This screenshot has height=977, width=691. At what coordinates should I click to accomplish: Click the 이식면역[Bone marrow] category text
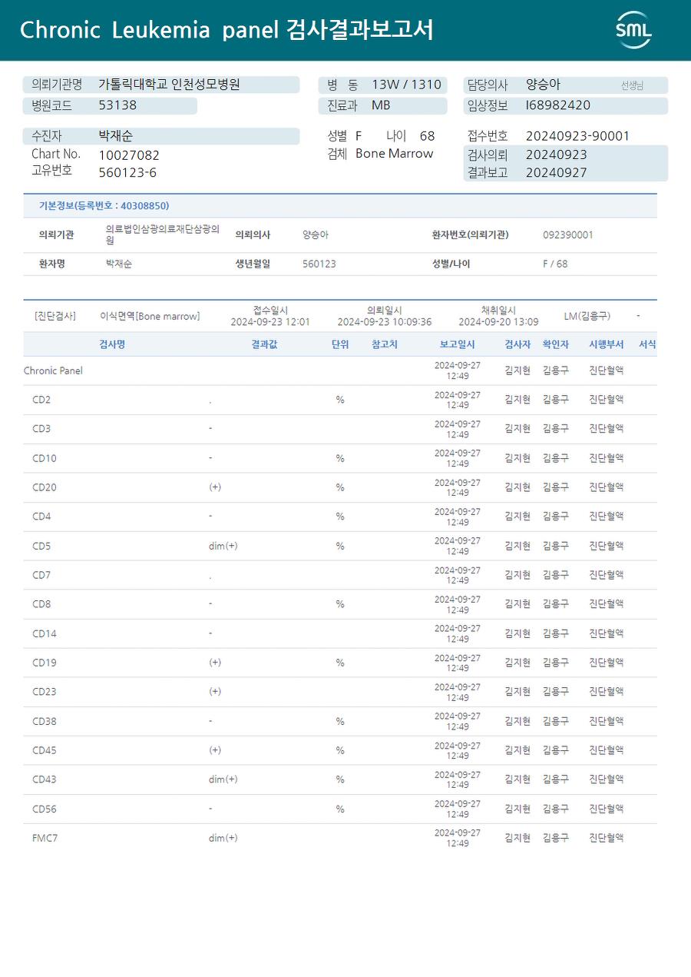click(x=150, y=316)
